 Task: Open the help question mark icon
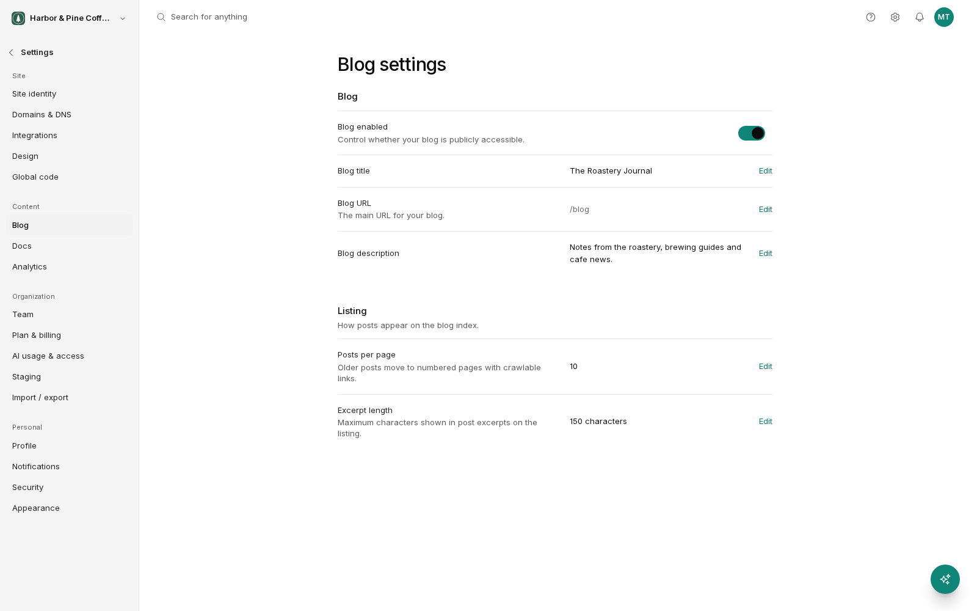click(x=871, y=17)
